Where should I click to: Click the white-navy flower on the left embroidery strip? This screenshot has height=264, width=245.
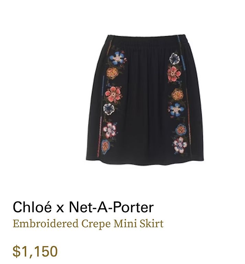[x=109, y=109]
